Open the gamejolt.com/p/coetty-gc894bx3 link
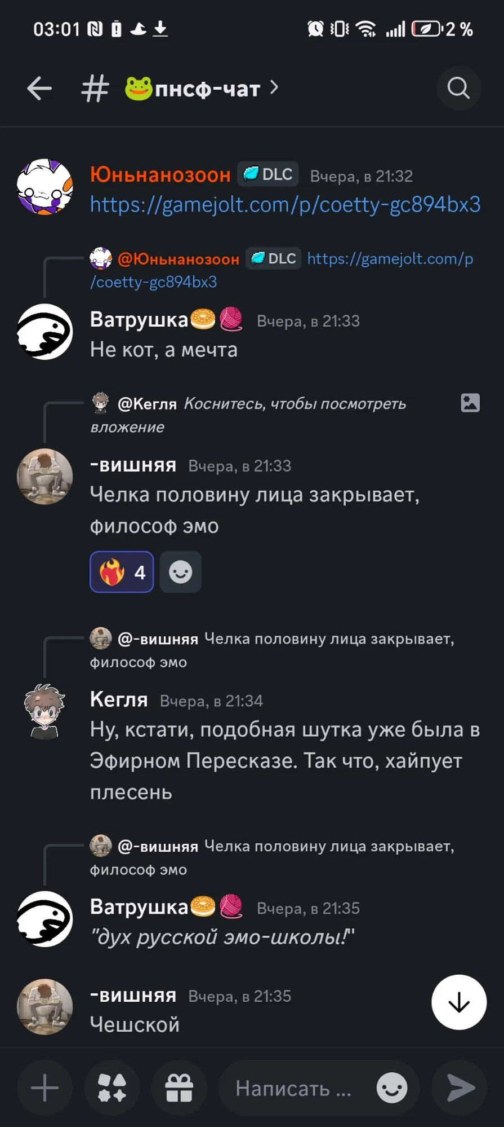Image resolution: width=504 pixels, height=1127 pixels. (285, 204)
